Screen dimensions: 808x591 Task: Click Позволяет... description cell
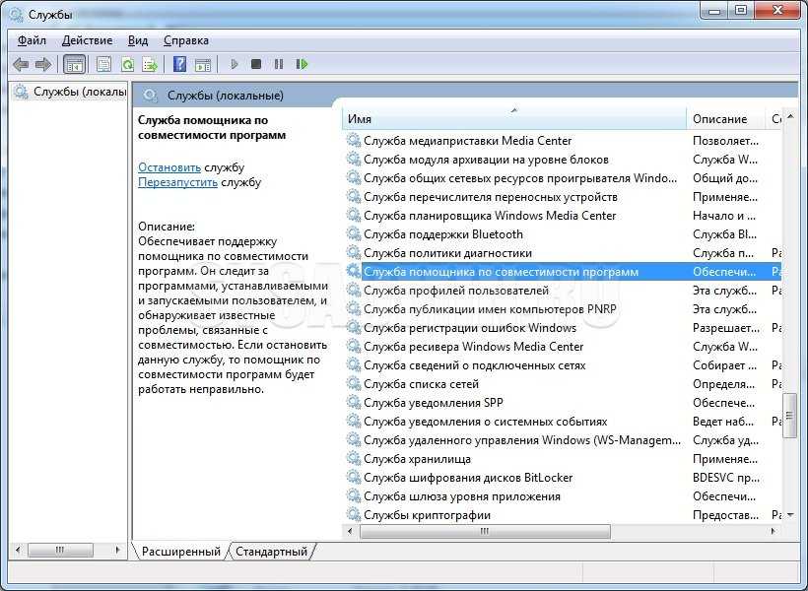tap(725, 141)
